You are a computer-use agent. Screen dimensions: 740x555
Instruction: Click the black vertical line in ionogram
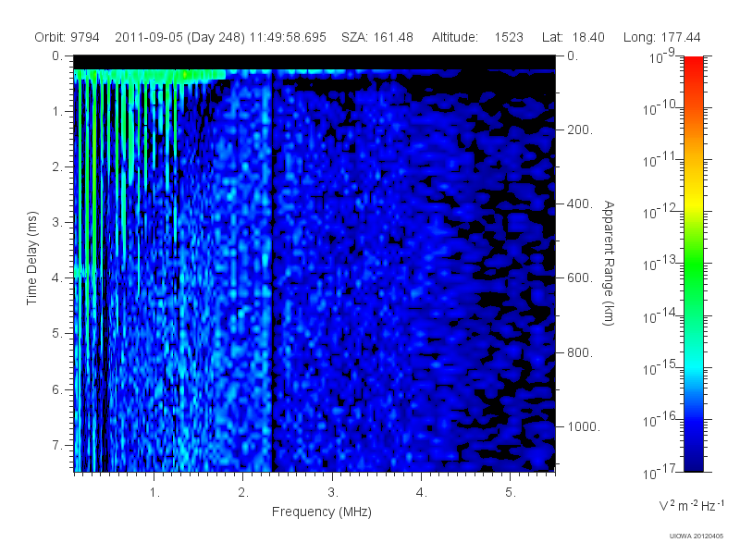[x=272, y=271]
